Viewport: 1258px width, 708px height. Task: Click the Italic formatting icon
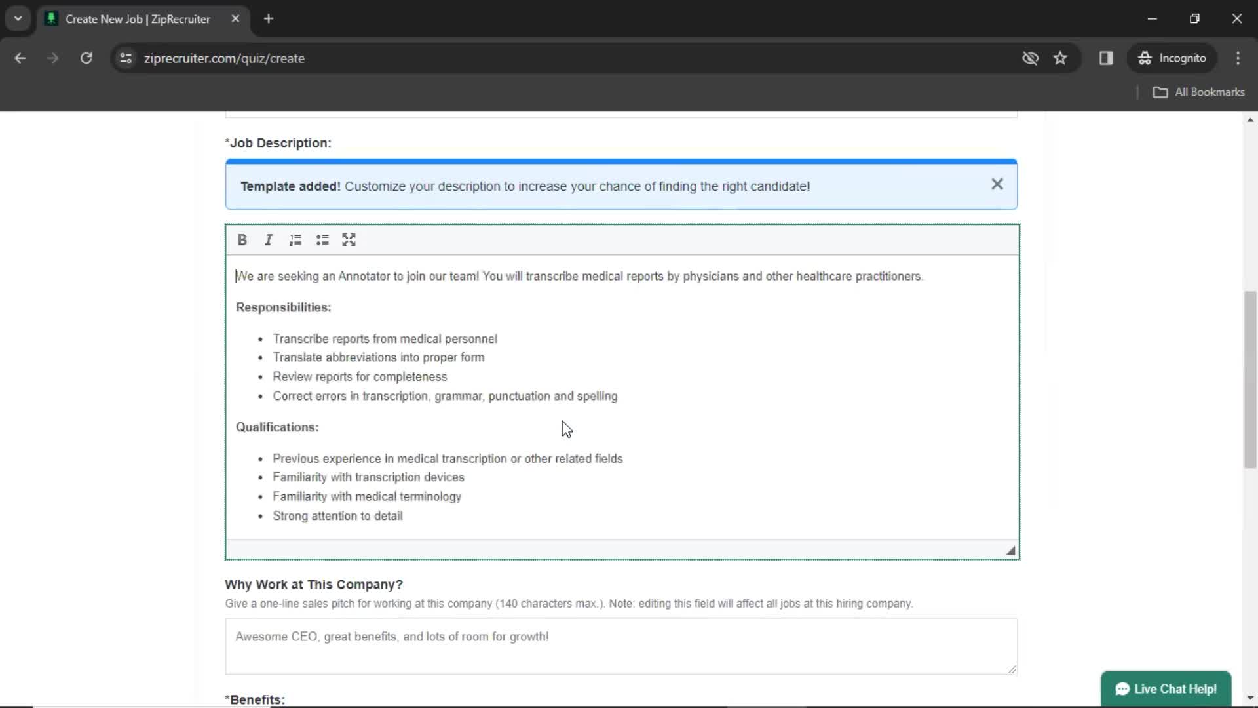(x=269, y=239)
